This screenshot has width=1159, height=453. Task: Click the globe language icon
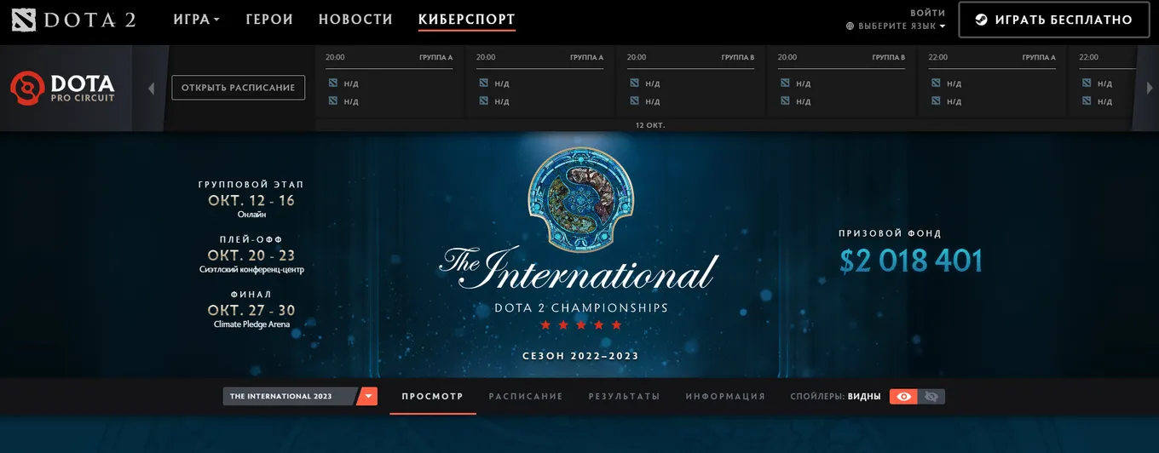click(850, 26)
